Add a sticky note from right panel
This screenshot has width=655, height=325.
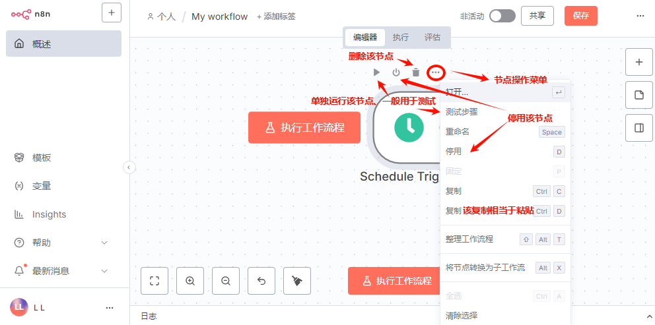coord(638,95)
